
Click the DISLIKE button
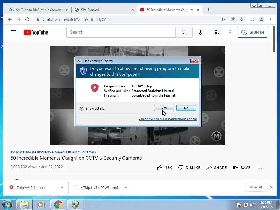tap(189, 168)
